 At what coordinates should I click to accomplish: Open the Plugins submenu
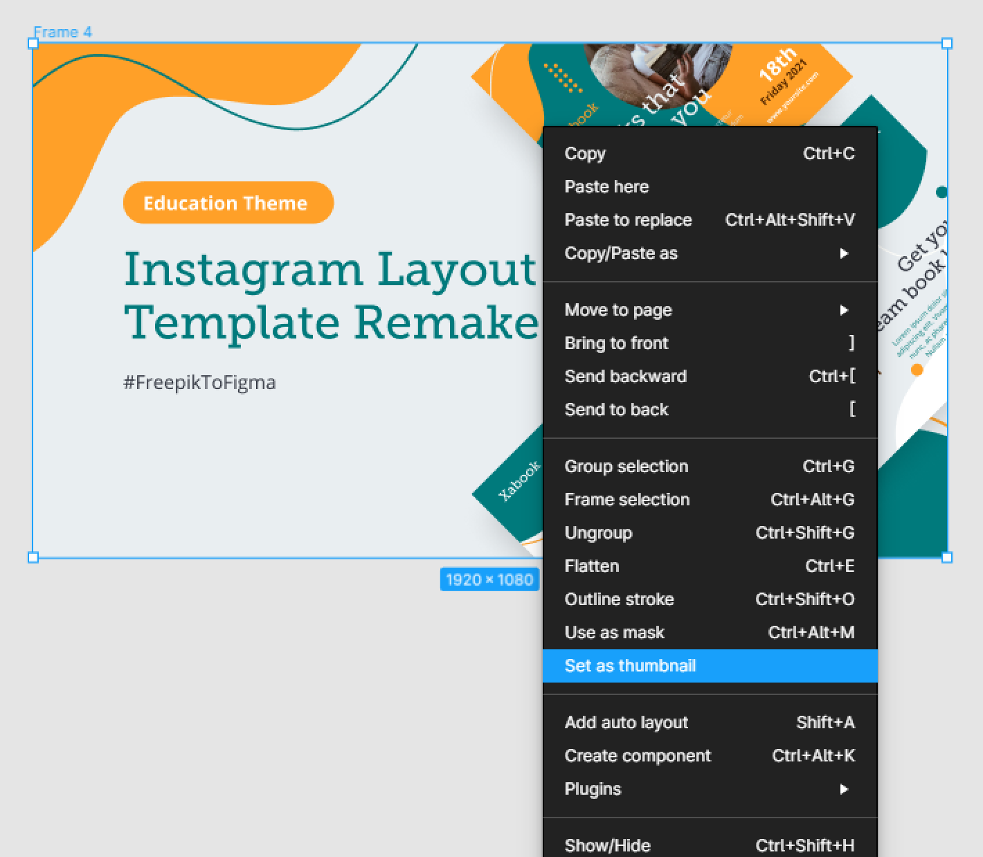click(x=710, y=789)
